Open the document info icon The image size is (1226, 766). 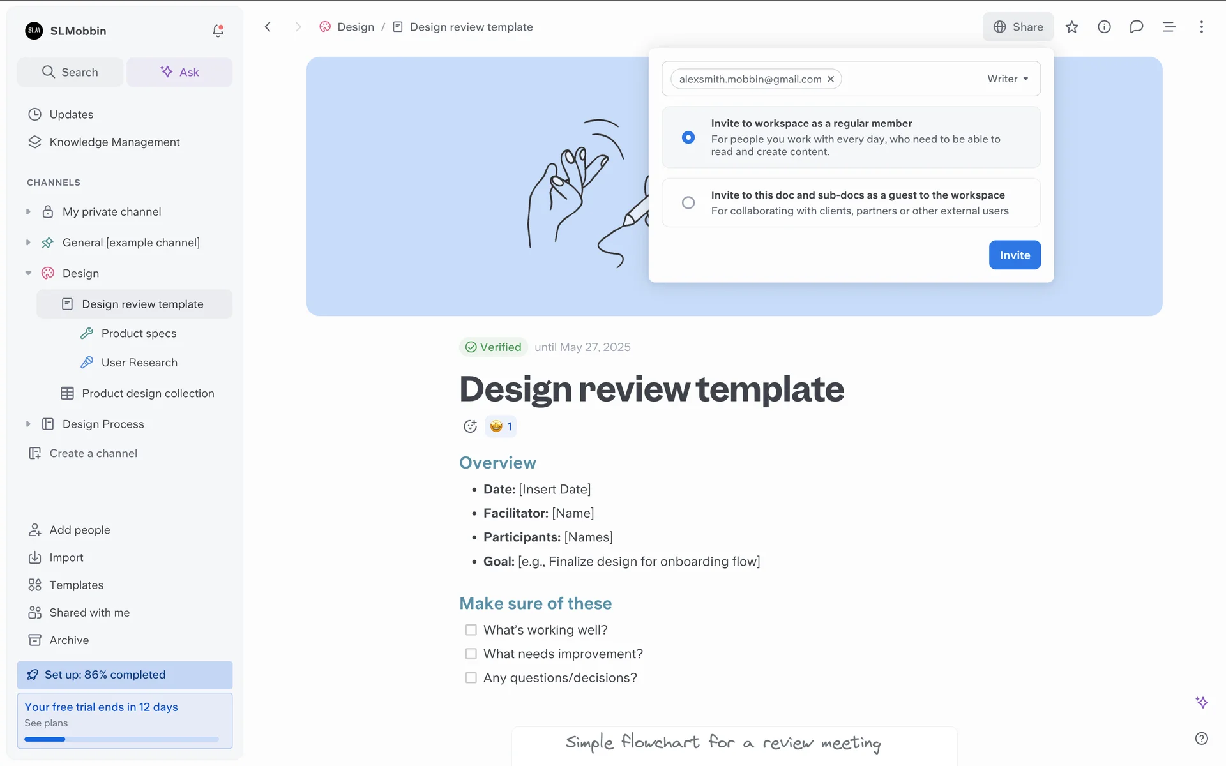[x=1104, y=27]
